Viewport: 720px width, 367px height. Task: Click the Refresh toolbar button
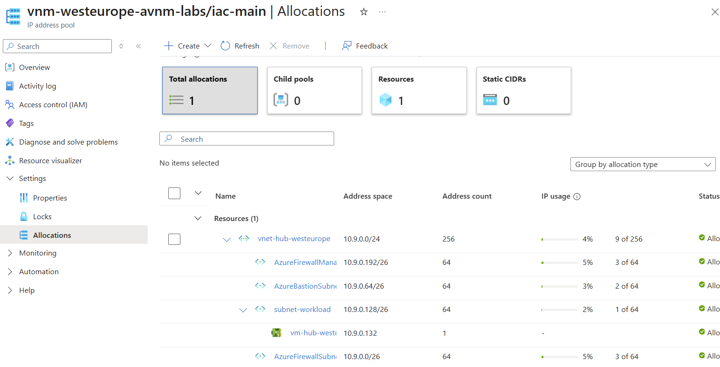pyautogui.click(x=240, y=46)
